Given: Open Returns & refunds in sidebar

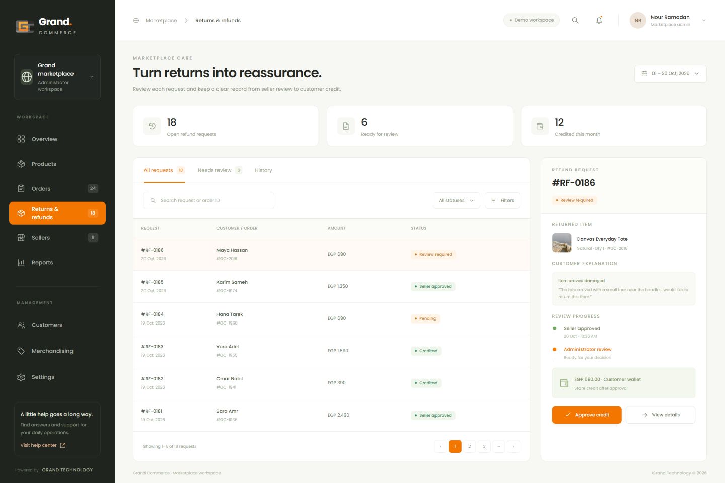Looking at the screenshot, I should click(x=57, y=213).
